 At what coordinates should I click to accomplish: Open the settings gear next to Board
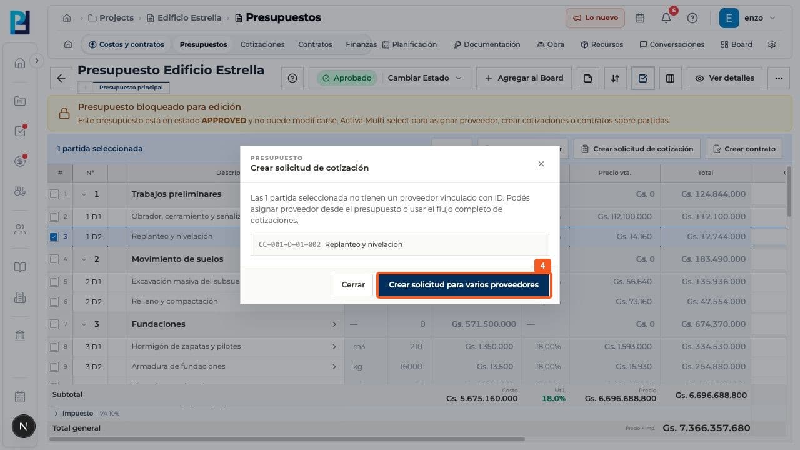tap(772, 44)
